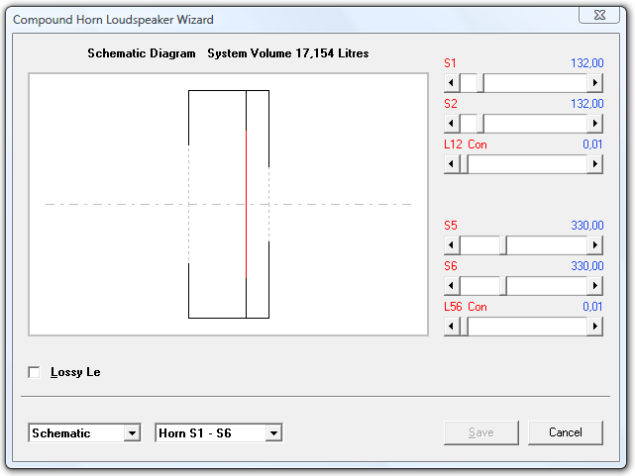Click the System Volume 17,154 Litres text
Image resolution: width=635 pixels, height=476 pixels.
coord(288,53)
